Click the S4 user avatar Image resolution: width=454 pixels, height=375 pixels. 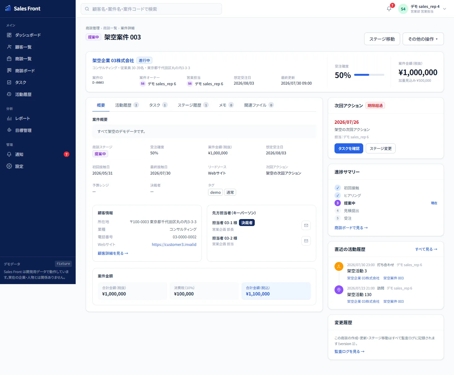[x=403, y=9]
